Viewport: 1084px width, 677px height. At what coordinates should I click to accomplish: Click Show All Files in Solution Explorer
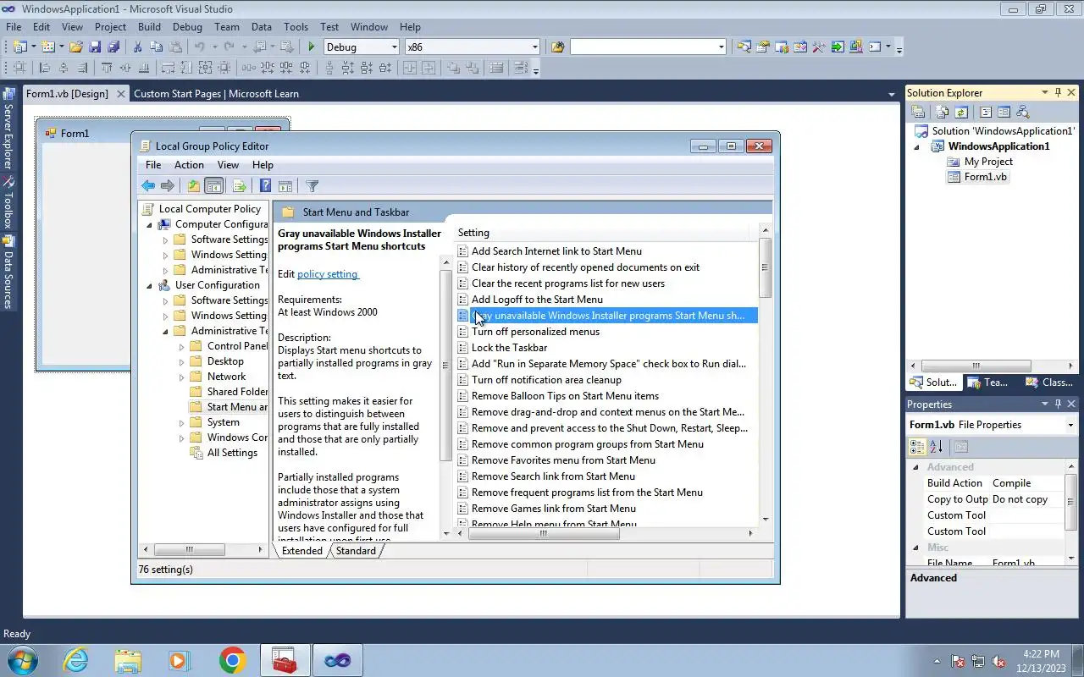(x=943, y=112)
